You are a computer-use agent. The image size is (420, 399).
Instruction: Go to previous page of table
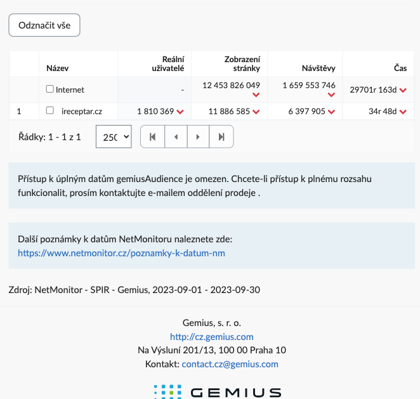click(x=176, y=137)
